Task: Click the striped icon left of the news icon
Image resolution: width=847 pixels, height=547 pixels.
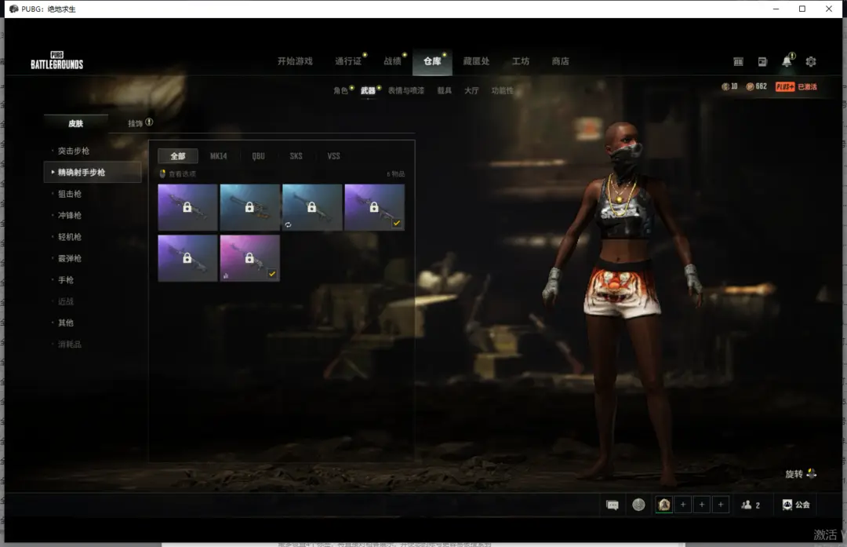Action: click(x=738, y=62)
